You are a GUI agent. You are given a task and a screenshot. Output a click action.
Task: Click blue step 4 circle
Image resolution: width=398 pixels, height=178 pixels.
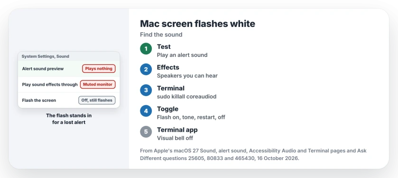click(x=146, y=111)
